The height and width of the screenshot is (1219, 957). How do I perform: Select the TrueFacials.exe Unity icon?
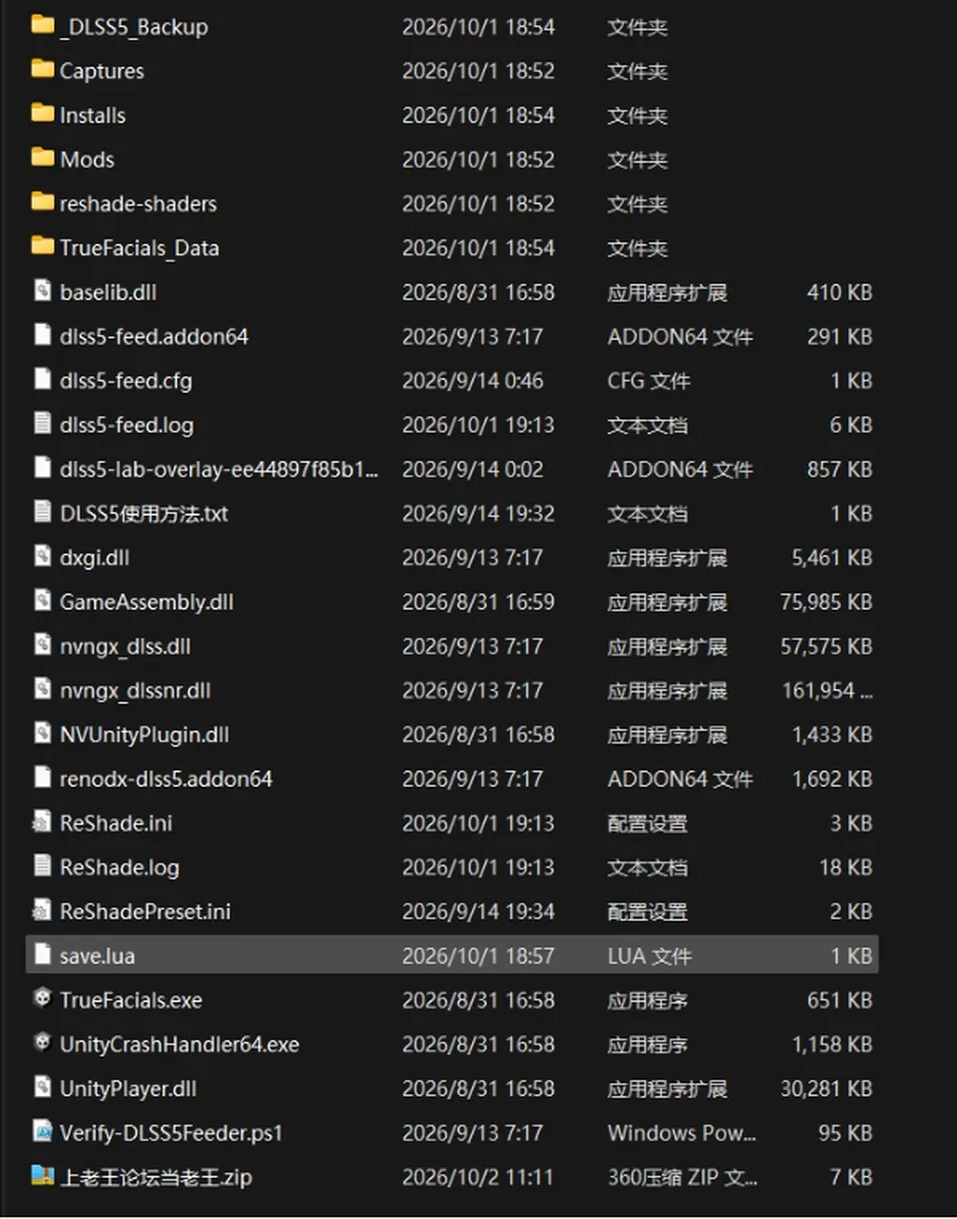pyautogui.click(x=42, y=999)
